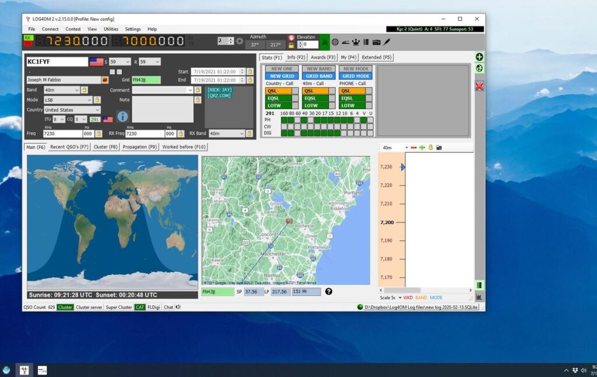The height and width of the screenshot is (377, 597).
Task: Click the NEW GRID status button
Action: 282,76
